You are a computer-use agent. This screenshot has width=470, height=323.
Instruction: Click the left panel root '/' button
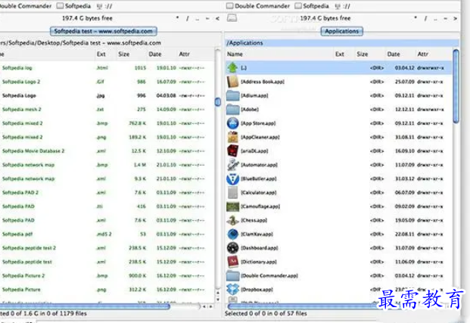pyautogui.click(x=188, y=19)
